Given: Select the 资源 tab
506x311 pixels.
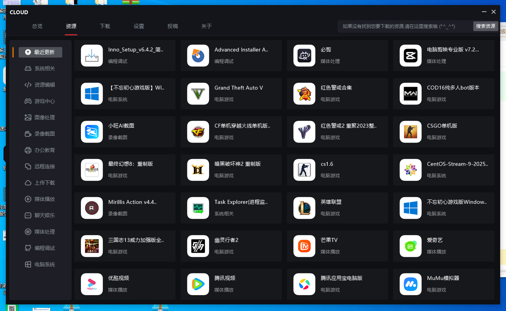Looking at the screenshot, I should (x=71, y=26).
